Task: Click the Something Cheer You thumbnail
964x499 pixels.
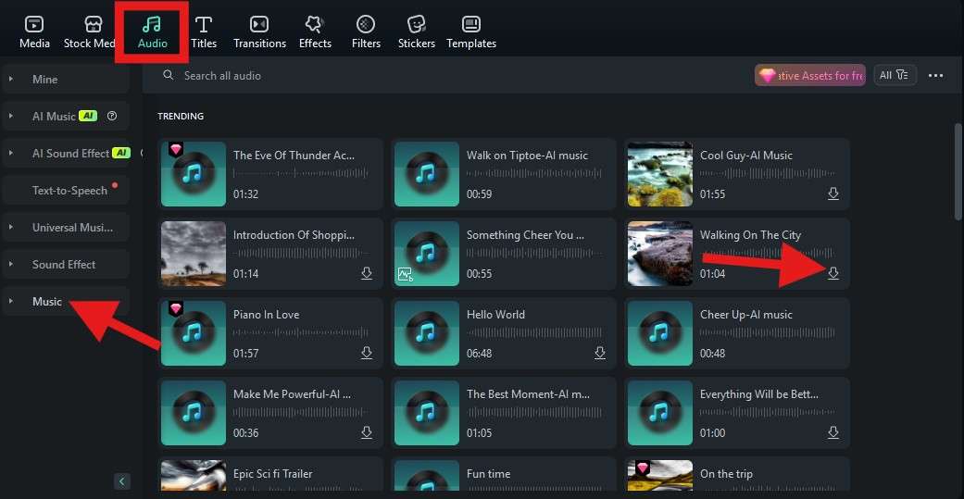Action: 427,254
